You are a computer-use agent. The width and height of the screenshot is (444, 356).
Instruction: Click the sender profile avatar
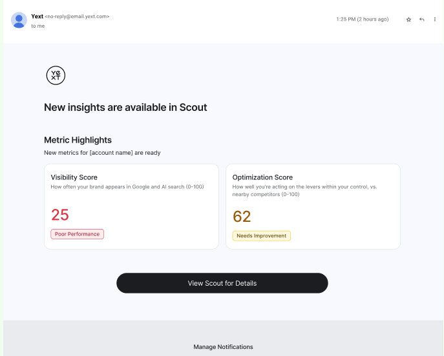click(x=19, y=20)
